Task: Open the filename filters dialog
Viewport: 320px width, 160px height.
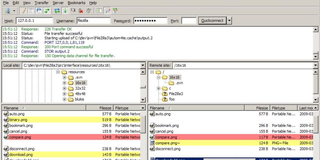Action: pos(99,11)
